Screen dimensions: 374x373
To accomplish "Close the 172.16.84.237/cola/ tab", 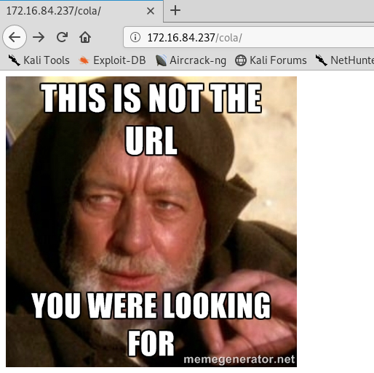I will (151, 11).
